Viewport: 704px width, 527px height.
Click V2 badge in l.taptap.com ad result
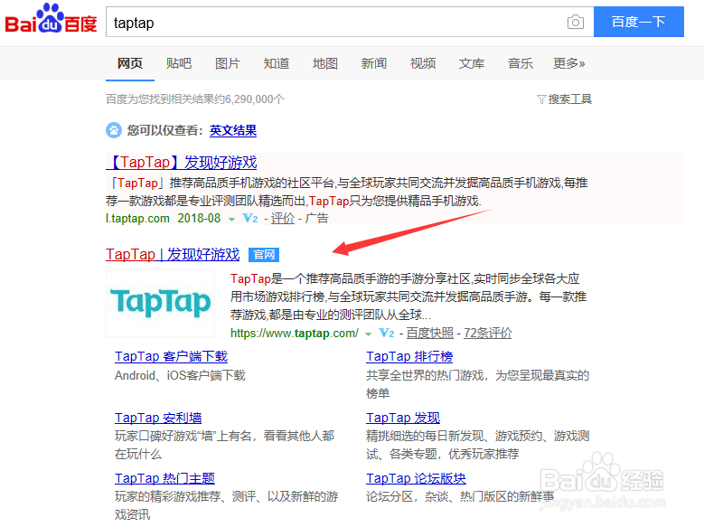[250, 219]
